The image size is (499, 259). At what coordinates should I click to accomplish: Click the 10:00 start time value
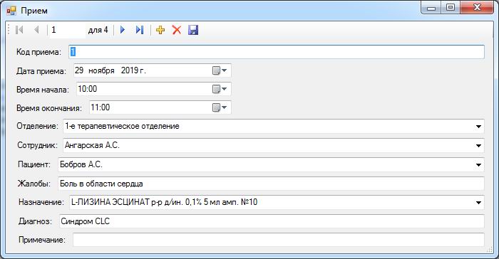click(x=88, y=89)
